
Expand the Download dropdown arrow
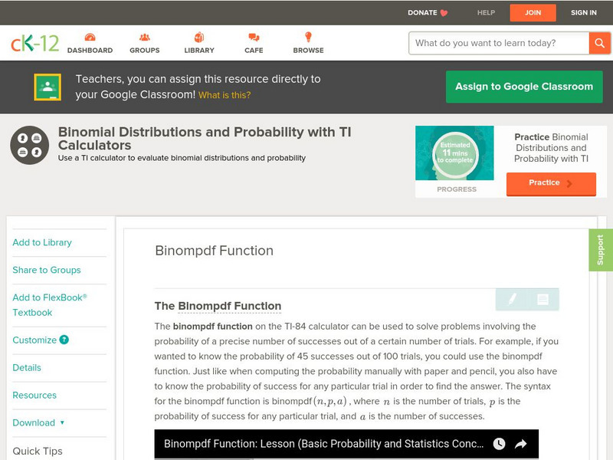click(x=62, y=422)
